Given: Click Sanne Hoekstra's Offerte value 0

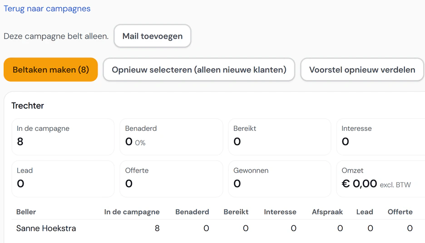Looking at the screenshot, I should (x=410, y=228).
